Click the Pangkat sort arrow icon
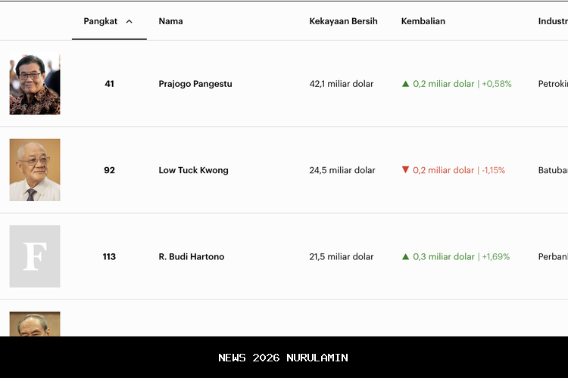 (x=129, y=21)
